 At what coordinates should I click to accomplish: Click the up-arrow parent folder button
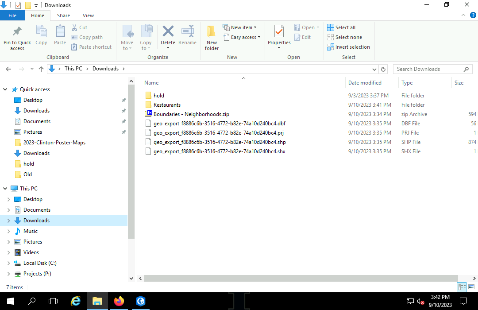pos(41,69)
